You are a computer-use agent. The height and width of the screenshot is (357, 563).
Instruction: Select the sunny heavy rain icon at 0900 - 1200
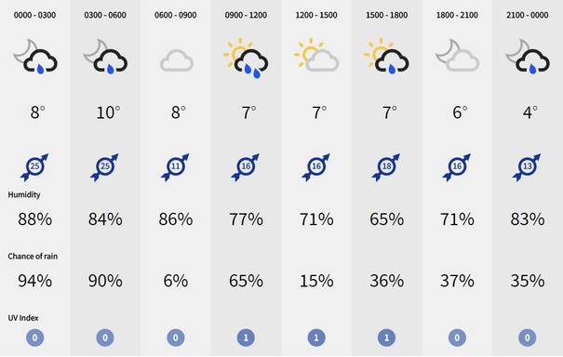pos(246,59)
